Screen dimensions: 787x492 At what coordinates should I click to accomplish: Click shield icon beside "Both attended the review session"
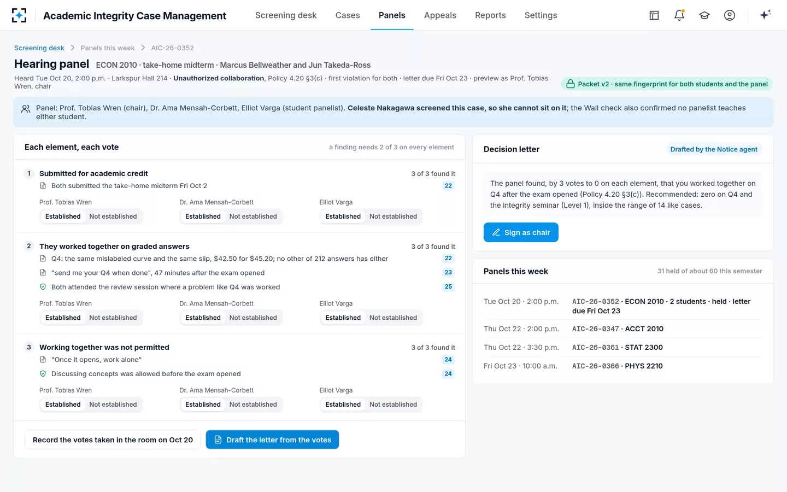[43, 287]
